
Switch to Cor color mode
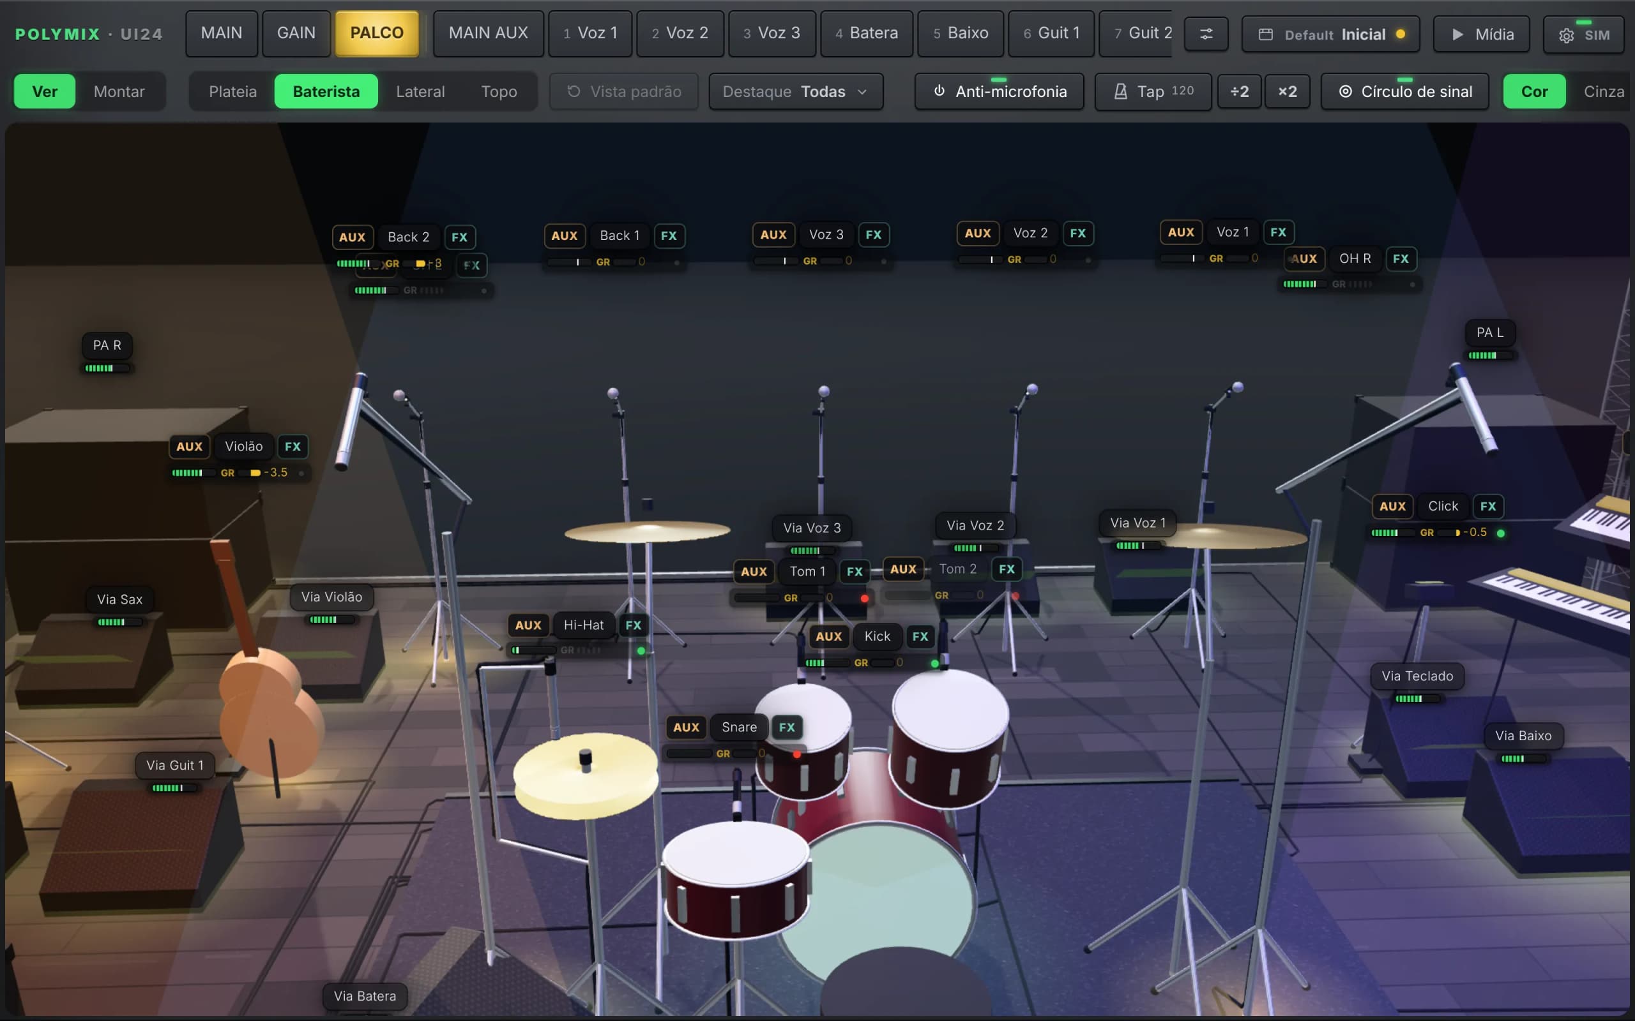point(1533,91)
